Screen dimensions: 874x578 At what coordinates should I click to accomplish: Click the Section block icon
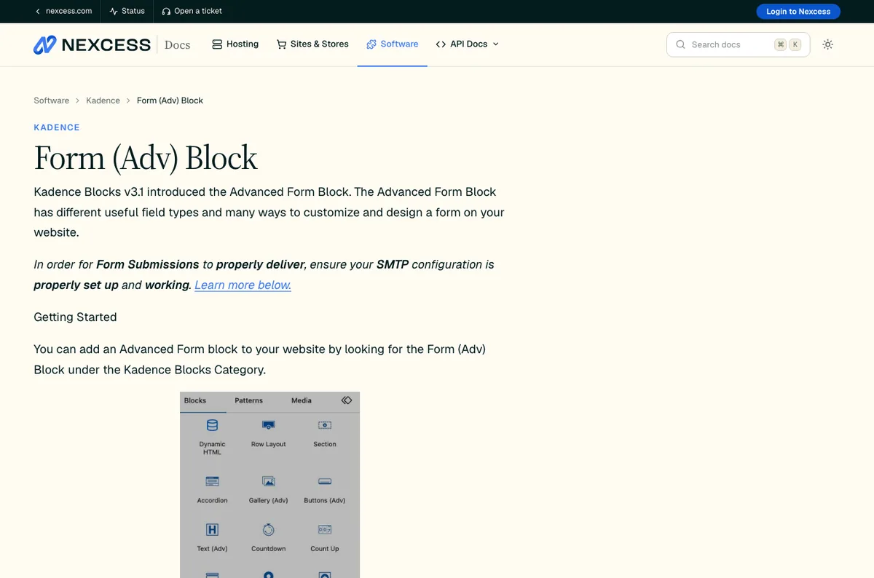pos(325,424)
